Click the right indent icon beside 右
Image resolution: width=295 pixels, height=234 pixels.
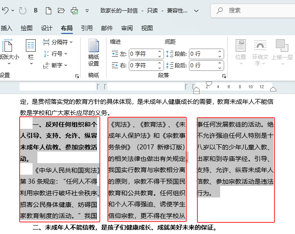pyautogui.click(x=115, y=65)
